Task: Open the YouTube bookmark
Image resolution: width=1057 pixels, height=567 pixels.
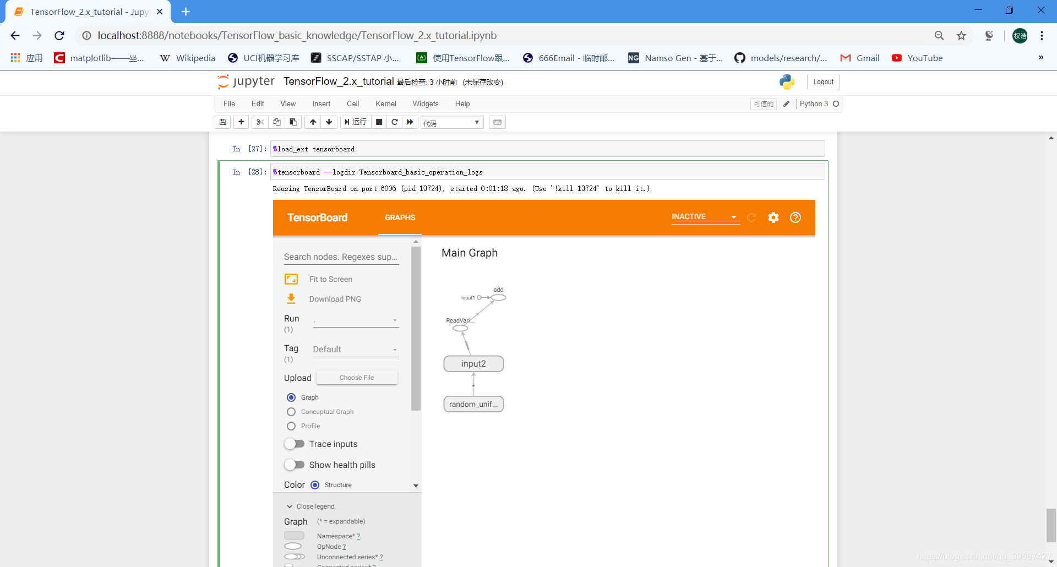Action: click(917, 58)
